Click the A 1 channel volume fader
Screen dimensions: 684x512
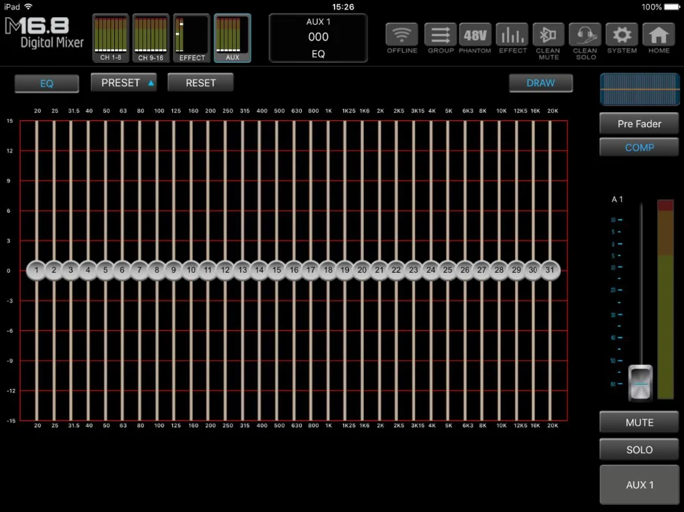click(x=640, y=383)
